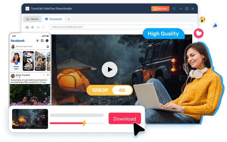Choose 1080P resolution option
Image resolution: width=227 pixels, height=142 pixels.
pyautogui.click(x=100, y=90)
